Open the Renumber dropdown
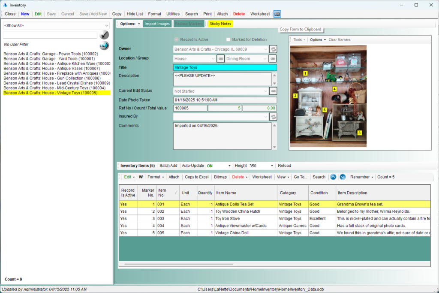Viewport: 439px width, 293px height. click(362, 177)
